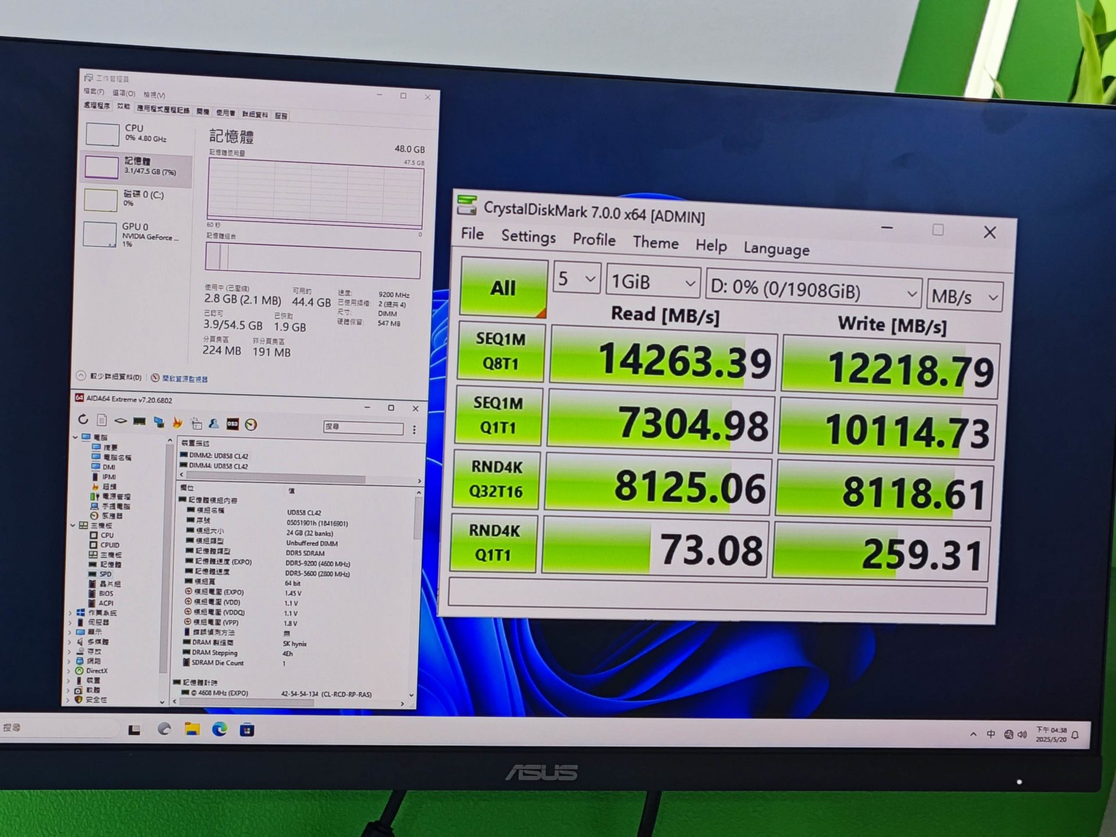Click the AIDA64 search input field
Image resolution: width=1116 pixels, height=837 pixels.
coord(363,427)
